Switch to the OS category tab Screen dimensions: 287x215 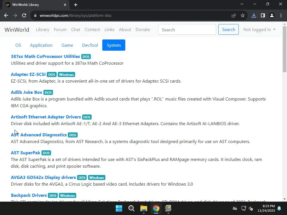tap(18, 45)
